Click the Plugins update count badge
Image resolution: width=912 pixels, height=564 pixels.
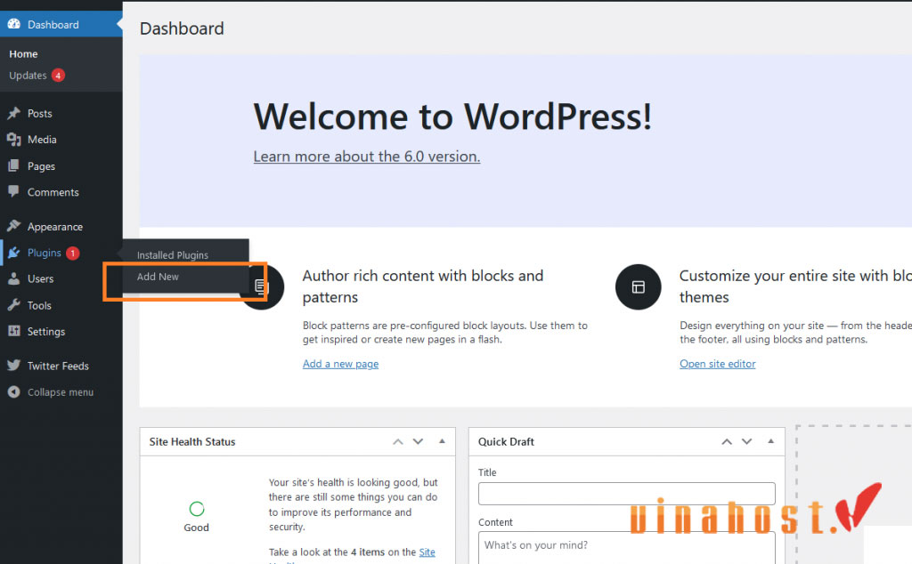point(73,254)
